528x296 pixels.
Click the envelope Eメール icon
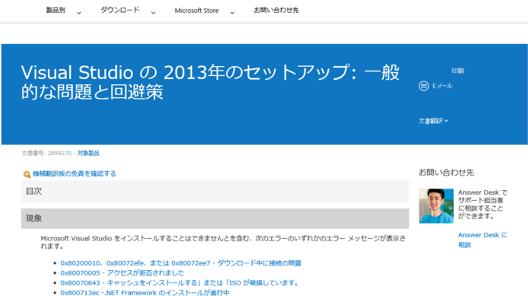(x=424, y=86)
